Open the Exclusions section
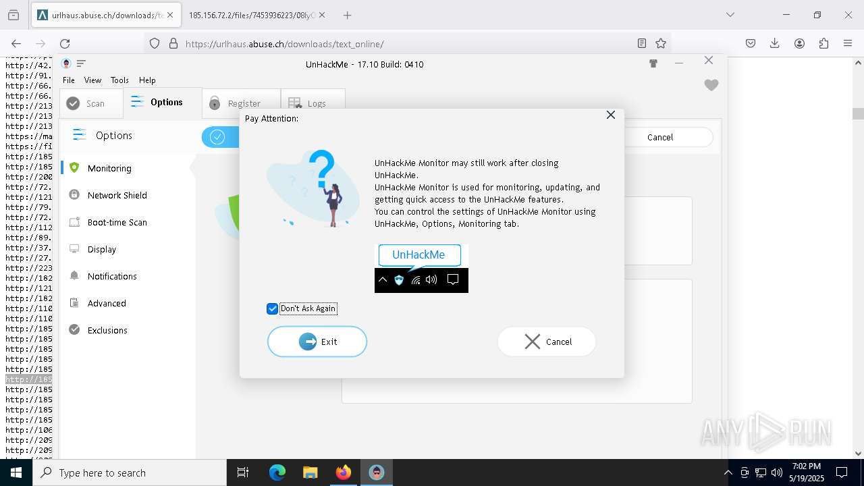 [107, 330]
